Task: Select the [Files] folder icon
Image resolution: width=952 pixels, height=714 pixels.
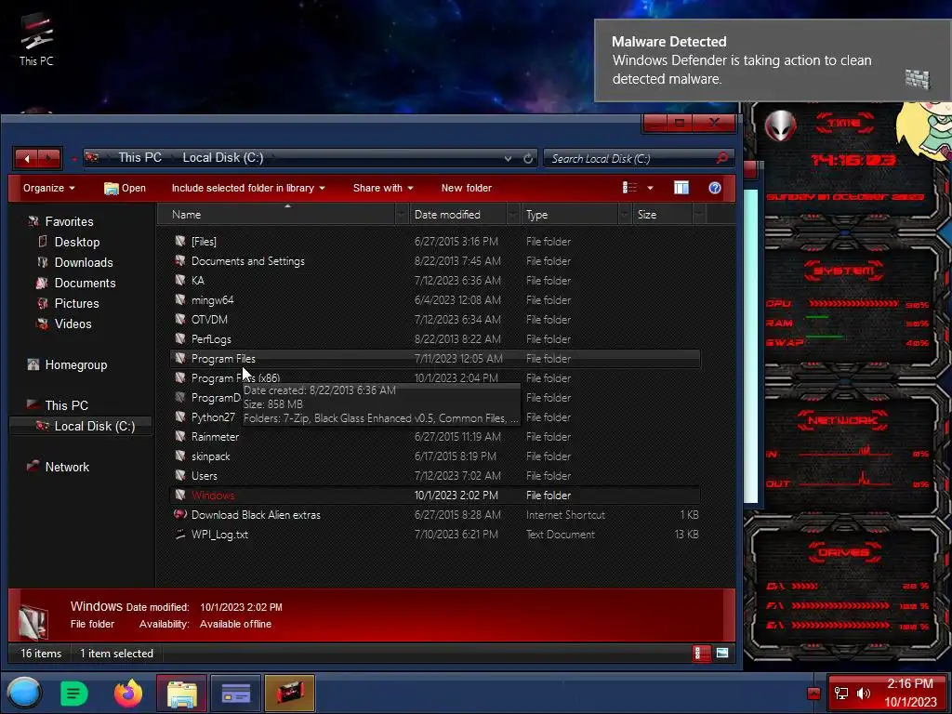Action: coord(179,241)
